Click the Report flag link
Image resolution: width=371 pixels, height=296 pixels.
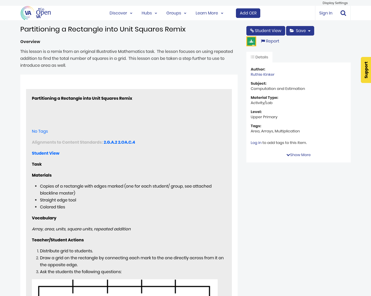click(270, 41)
